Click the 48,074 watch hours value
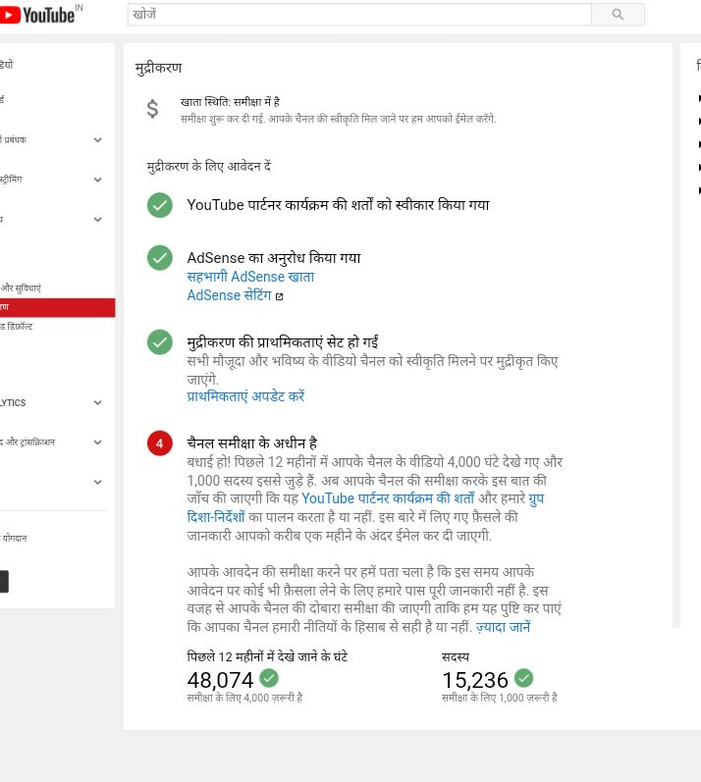 [221, 680]
